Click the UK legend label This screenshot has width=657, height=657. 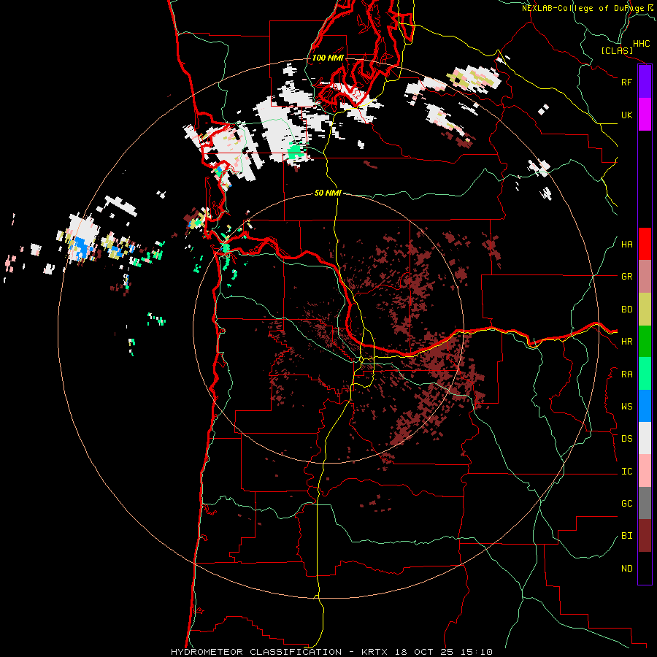626,115
